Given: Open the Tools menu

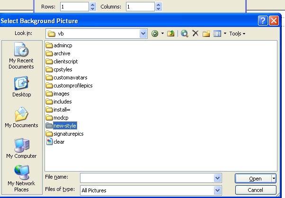Looking at the screenshot, I should [x=237, y=34].
